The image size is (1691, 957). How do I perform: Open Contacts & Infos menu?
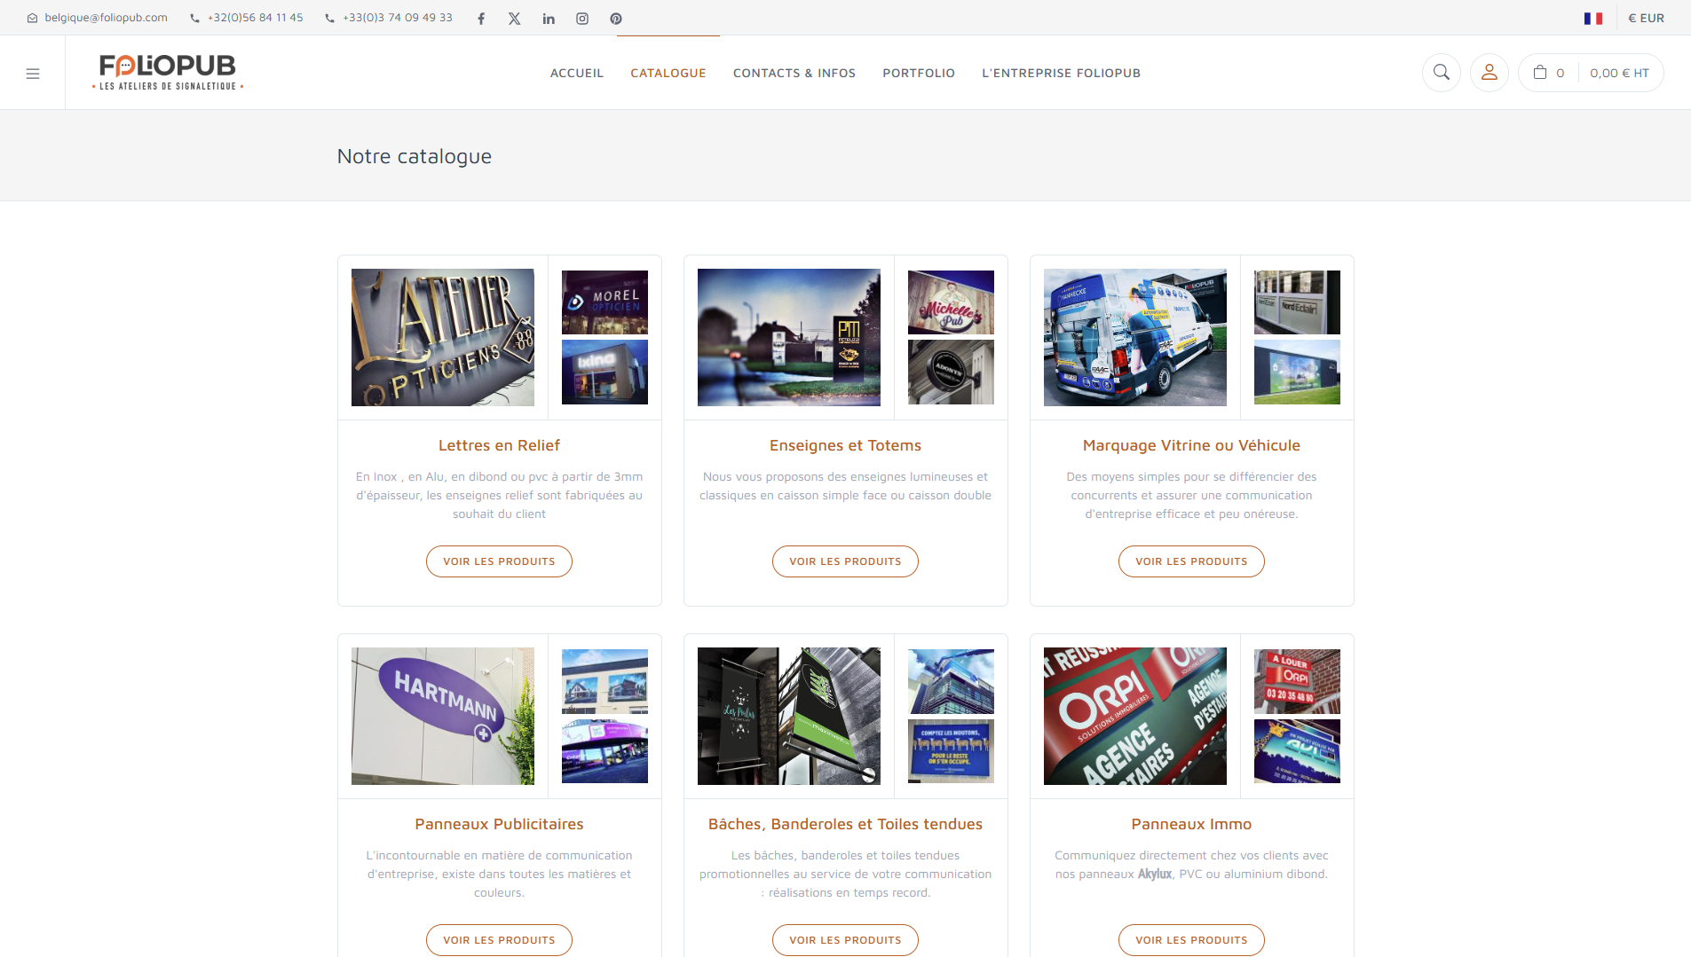pyautogui.click(x=794, y=74)
